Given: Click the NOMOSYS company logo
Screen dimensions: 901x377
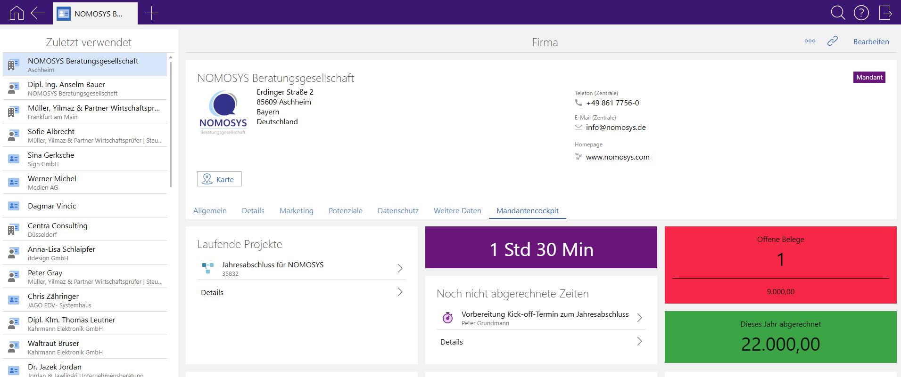Looking at the screenshot, I should (223, 112).
